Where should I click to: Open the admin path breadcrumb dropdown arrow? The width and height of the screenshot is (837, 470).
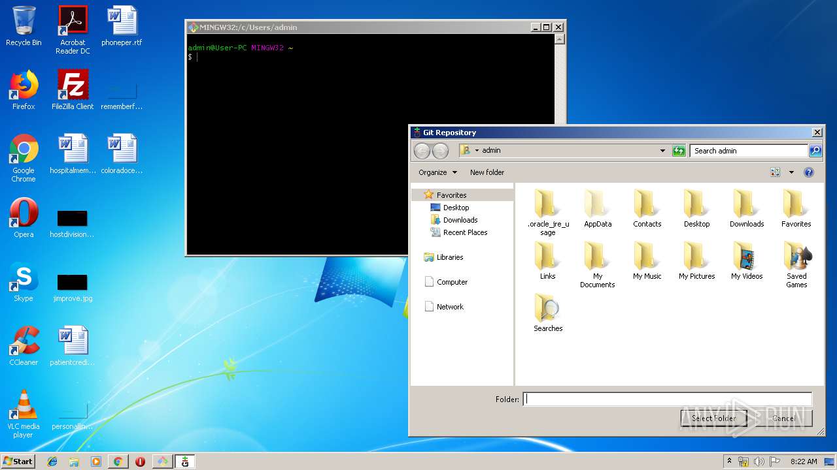(477, 151)
